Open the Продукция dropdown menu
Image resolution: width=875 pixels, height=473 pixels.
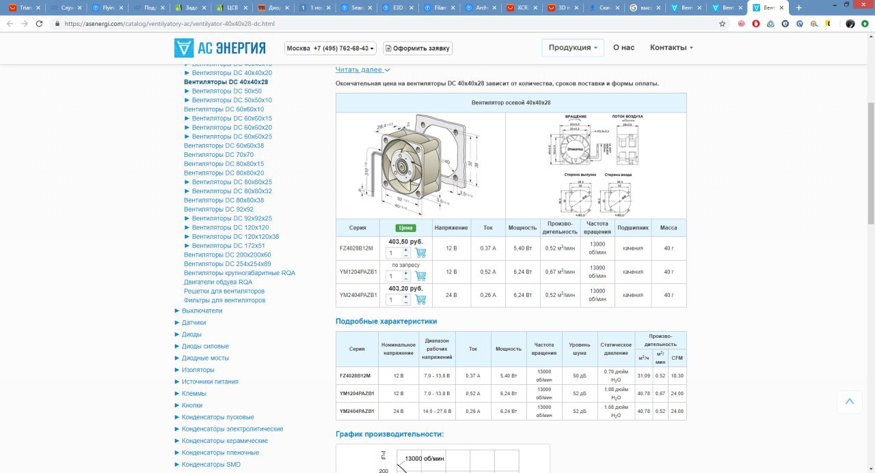tap(573, 48)
